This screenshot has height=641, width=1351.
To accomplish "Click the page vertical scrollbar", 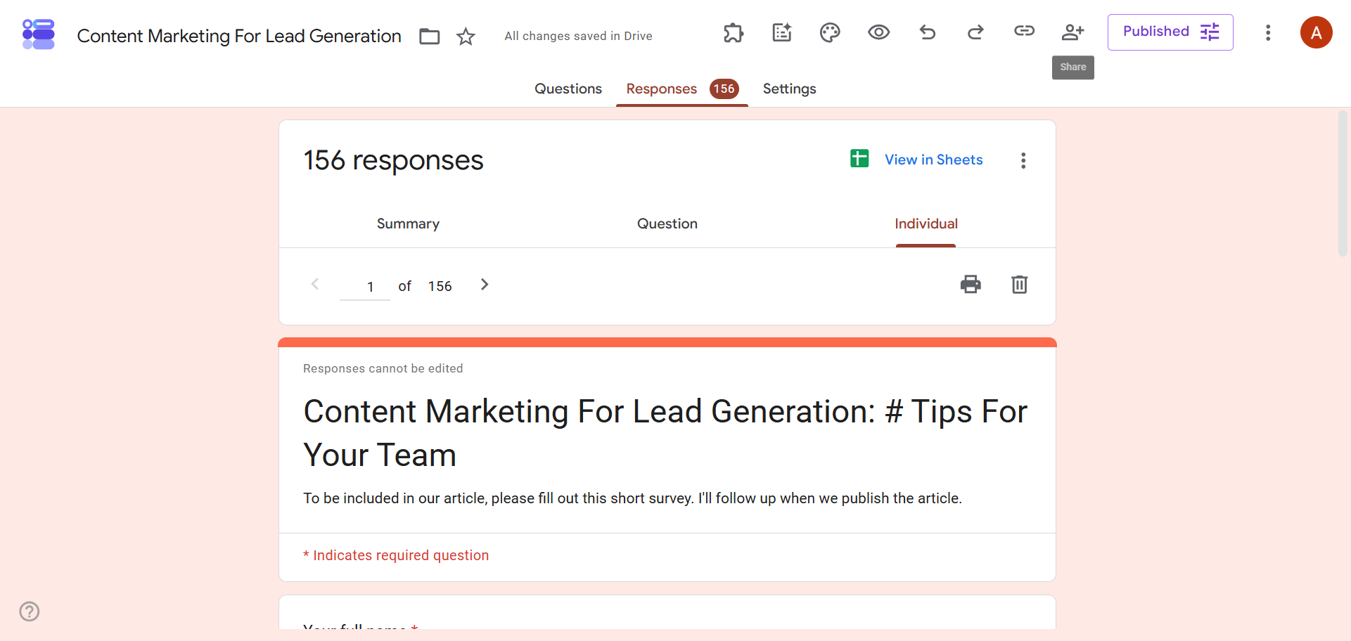I will (1343, 183).
